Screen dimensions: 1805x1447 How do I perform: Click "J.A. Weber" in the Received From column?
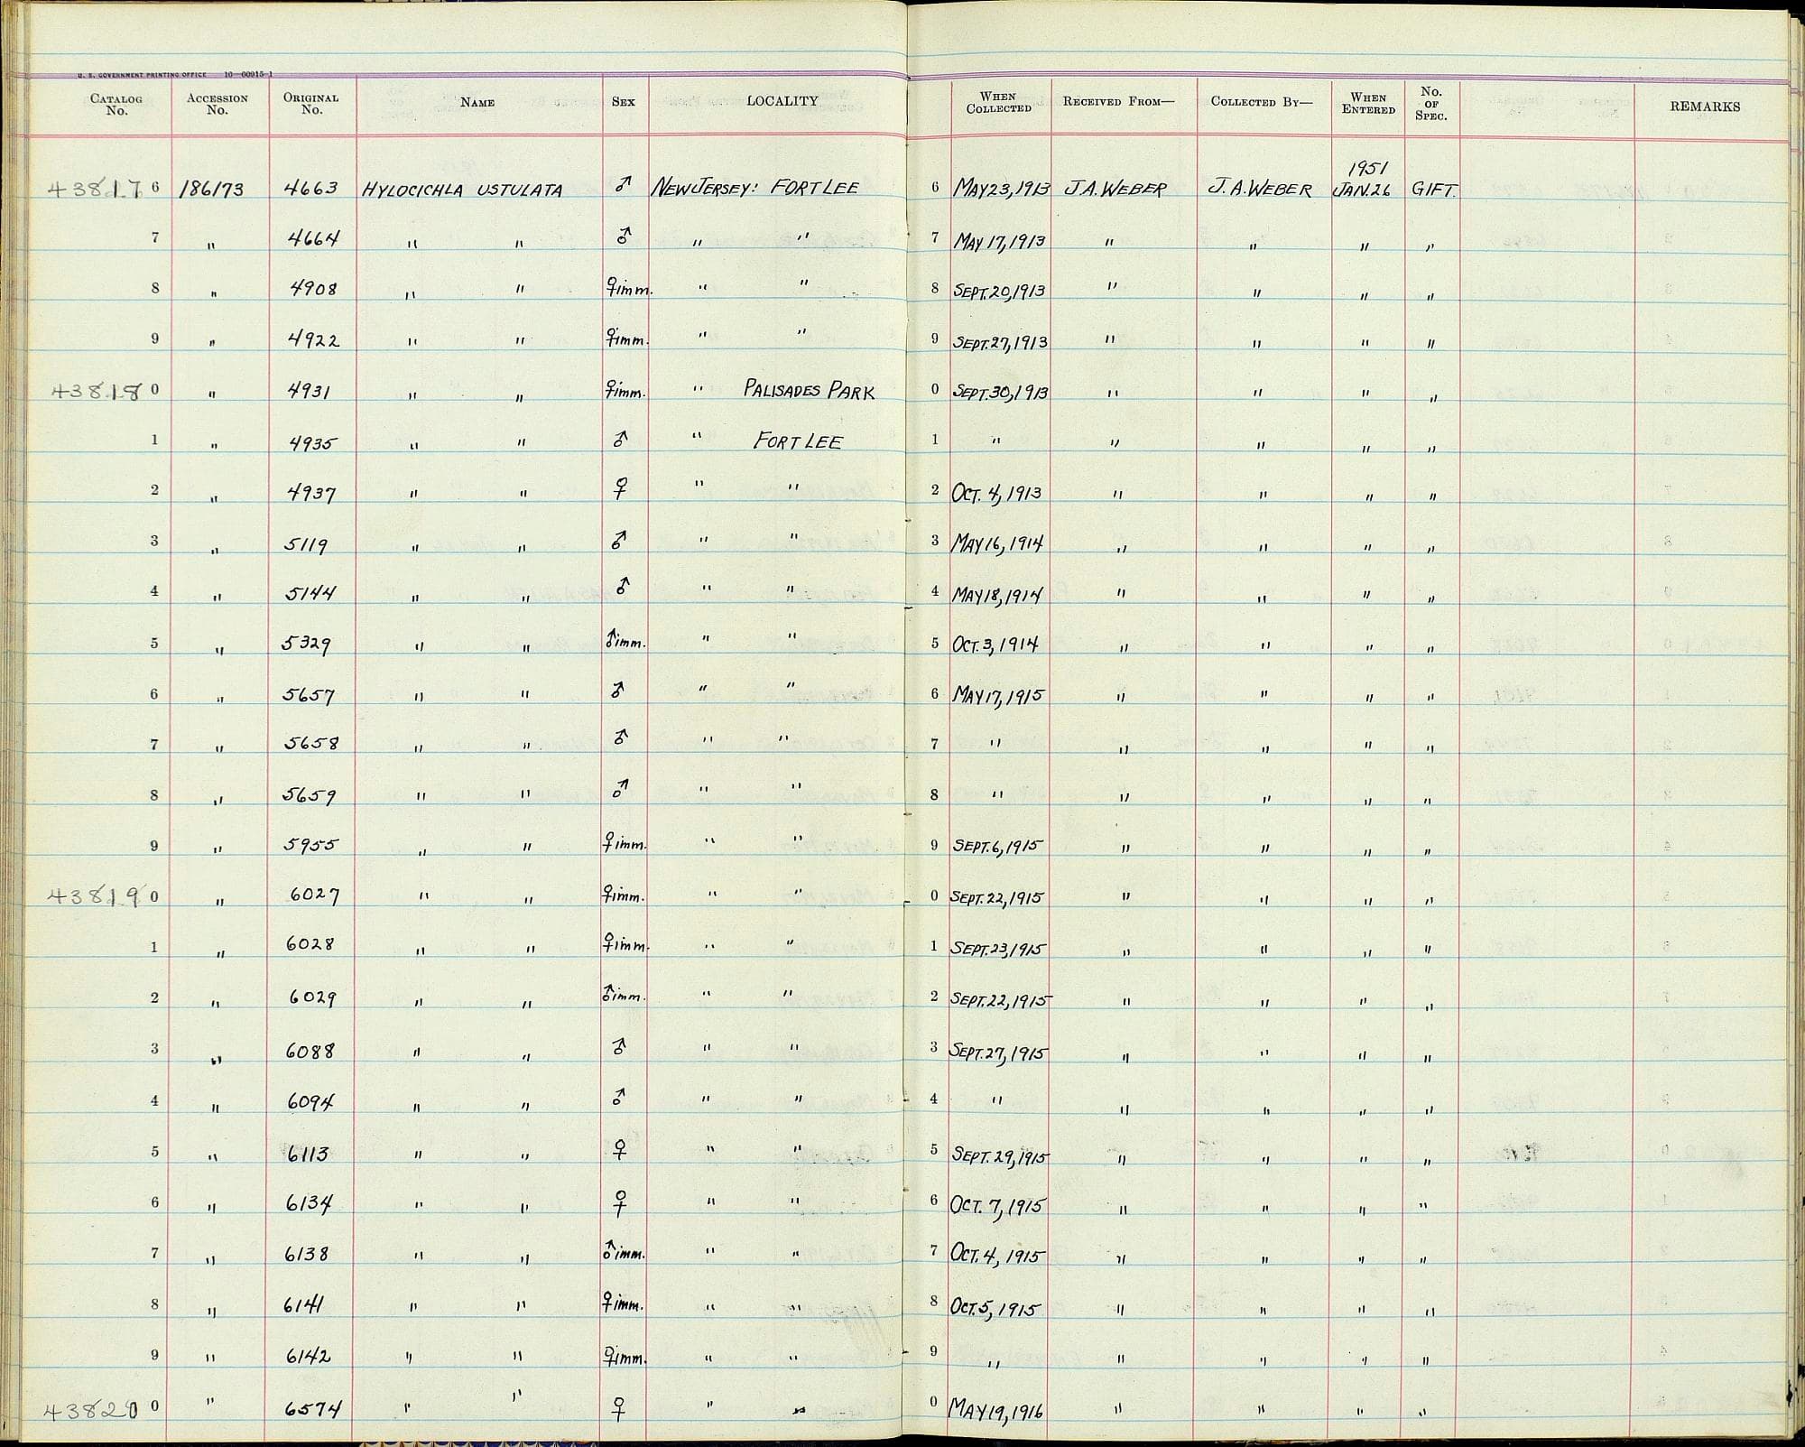[1115, 190]
